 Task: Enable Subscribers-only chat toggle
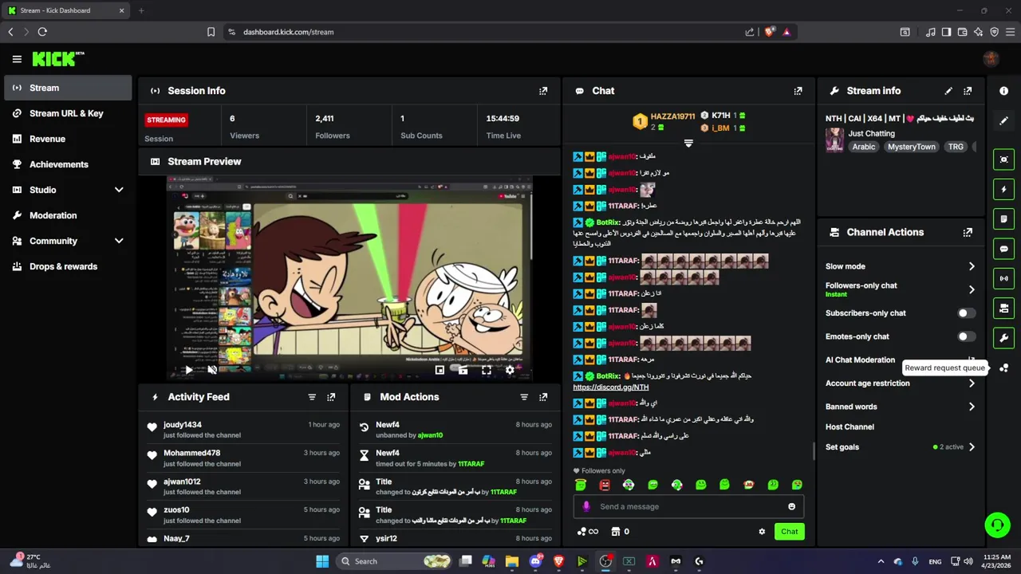966,313
